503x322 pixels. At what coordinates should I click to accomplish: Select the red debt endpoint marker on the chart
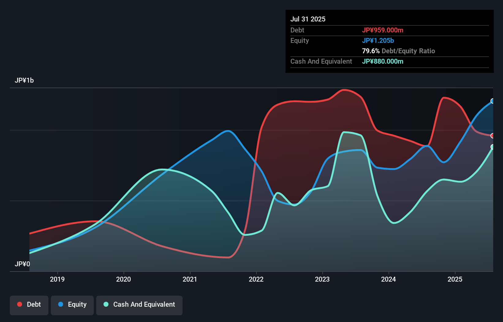click(493, 136)
